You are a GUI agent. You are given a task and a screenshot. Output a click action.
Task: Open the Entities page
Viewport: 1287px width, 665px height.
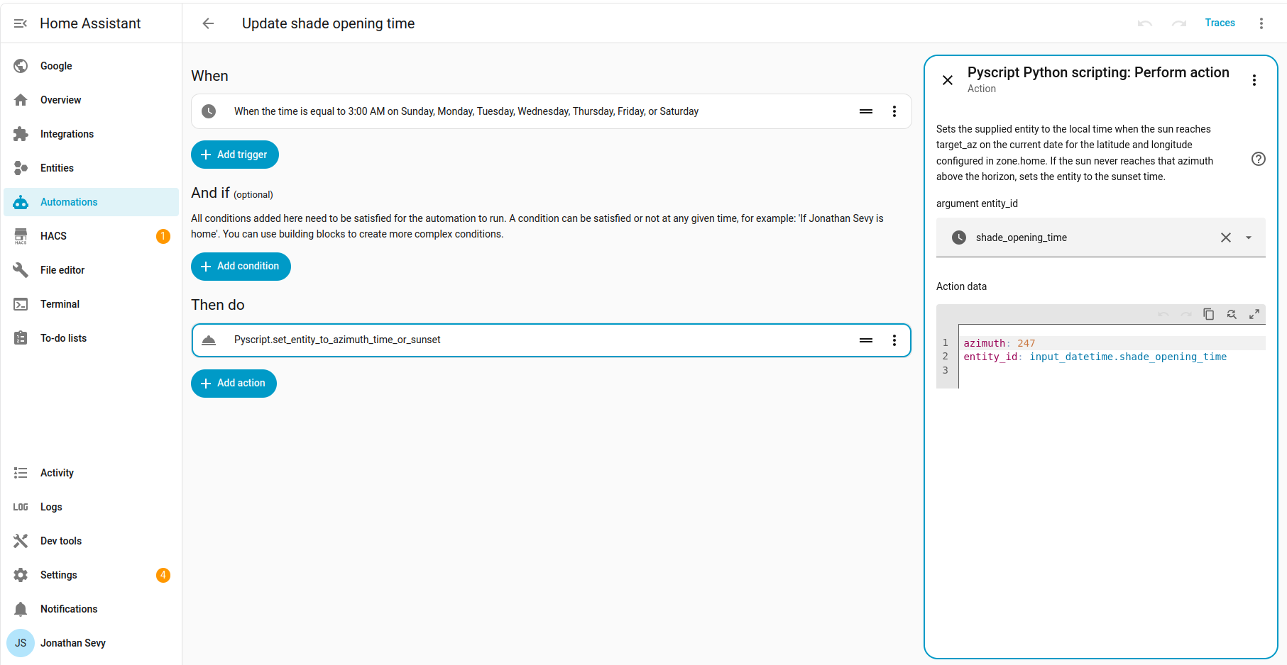[x=91, y=168]
